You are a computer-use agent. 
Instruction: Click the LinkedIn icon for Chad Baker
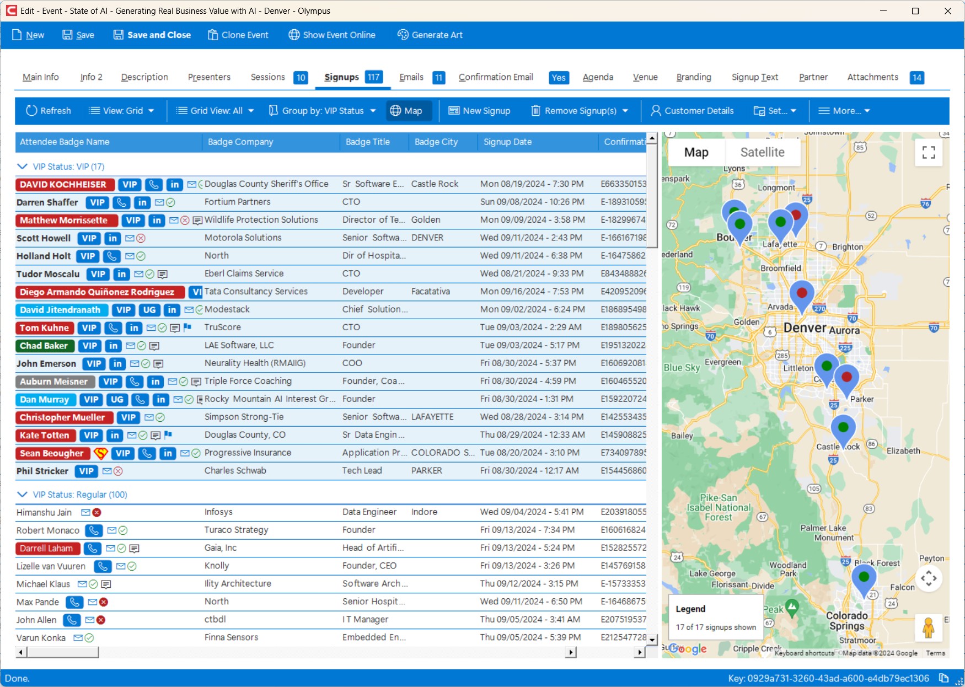113,346
